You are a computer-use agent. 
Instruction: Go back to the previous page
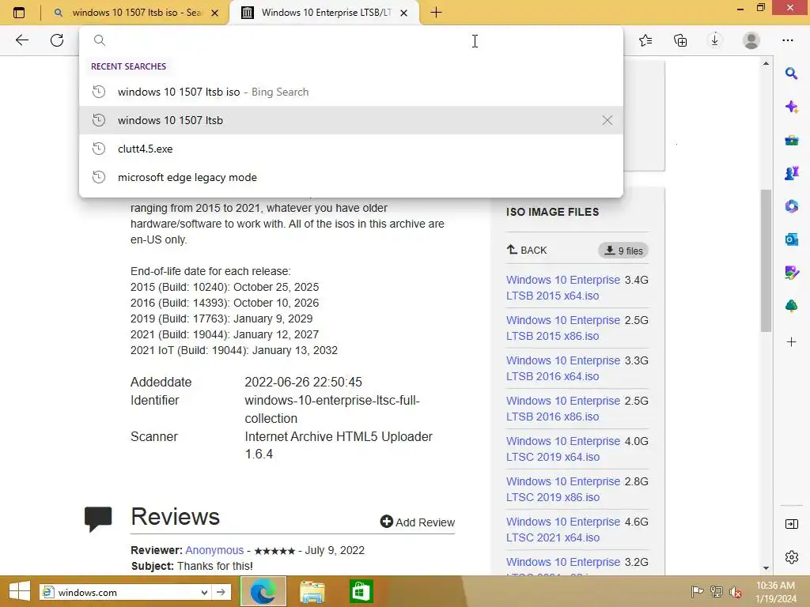pos(21,40)
